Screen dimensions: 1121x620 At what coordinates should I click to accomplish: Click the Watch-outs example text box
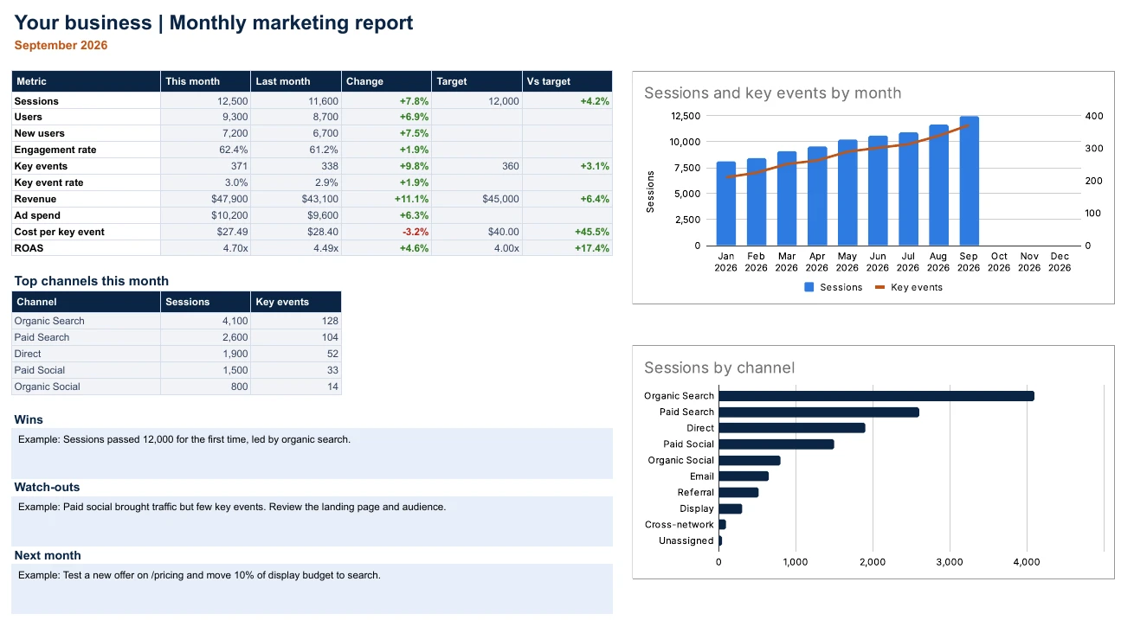click(x=312, y=521)
